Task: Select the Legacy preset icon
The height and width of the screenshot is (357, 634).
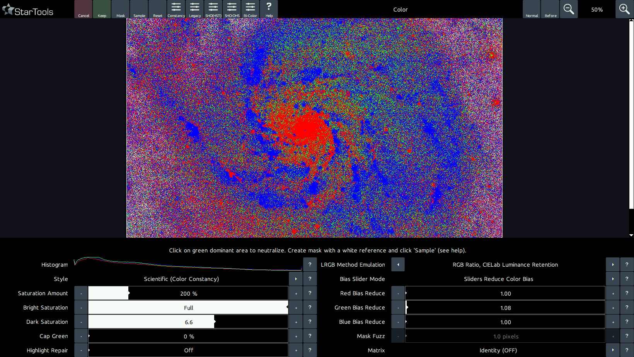Action: coord(194,9)
